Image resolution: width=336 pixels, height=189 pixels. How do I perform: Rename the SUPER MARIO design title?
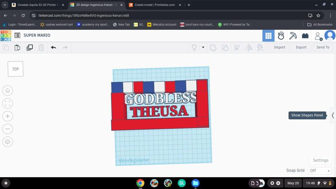(37, 35)
